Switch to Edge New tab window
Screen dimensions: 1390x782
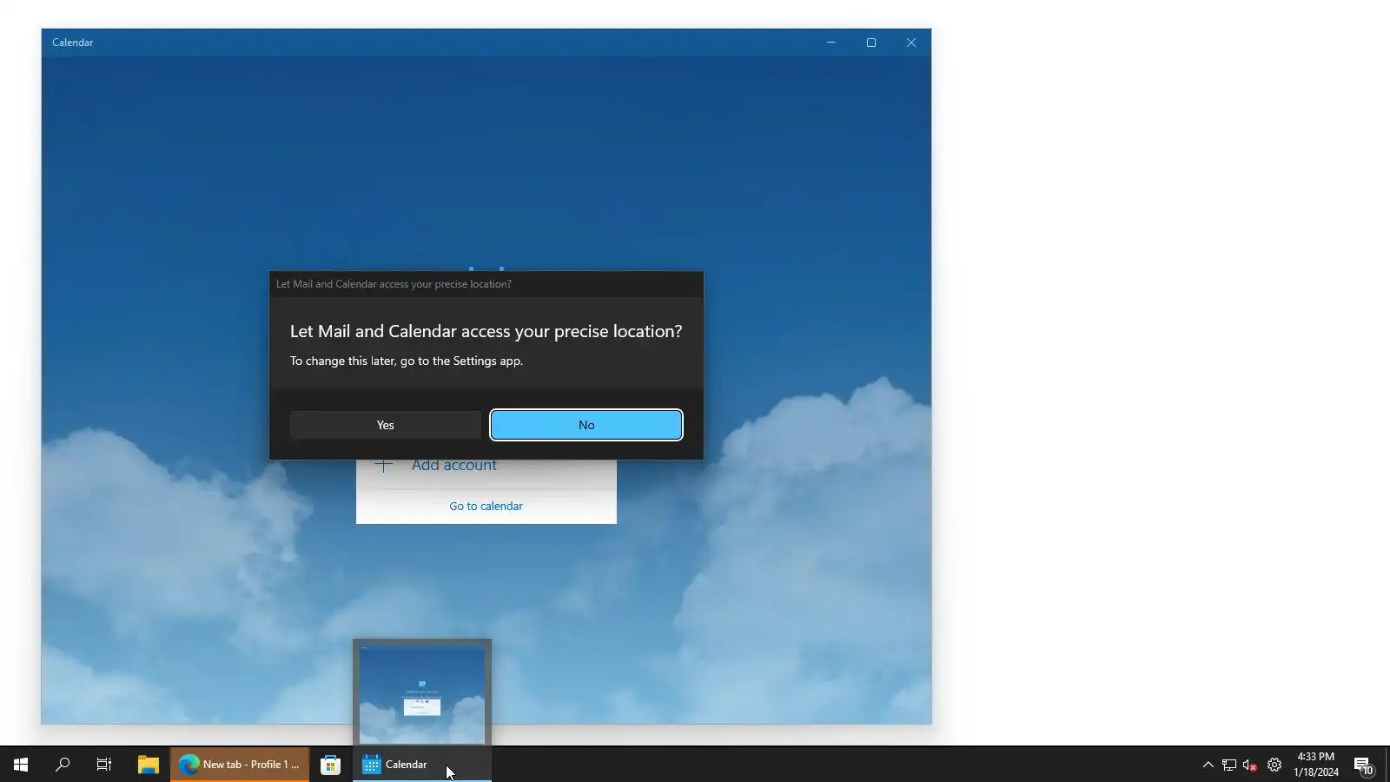point(240,765)
